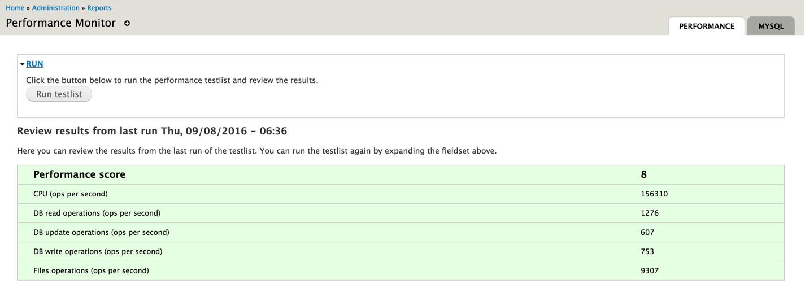This screenshot has width=805, height=297.
Task: Click the Performance Monitor page title
Action: [61, 23]
